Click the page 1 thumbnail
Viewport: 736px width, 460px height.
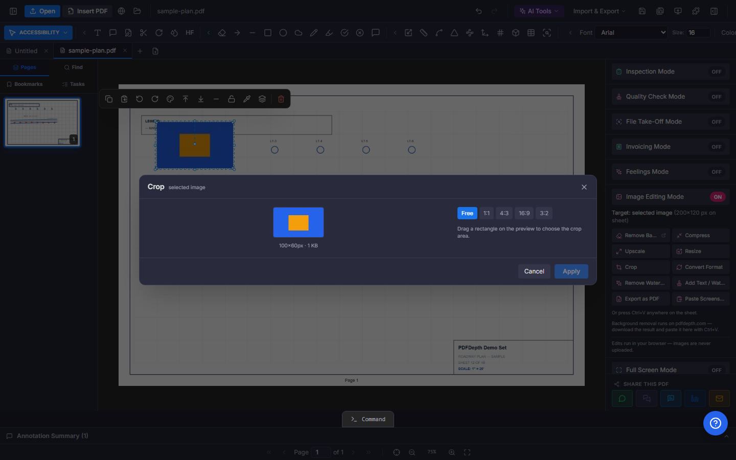(x=42, y=123)
